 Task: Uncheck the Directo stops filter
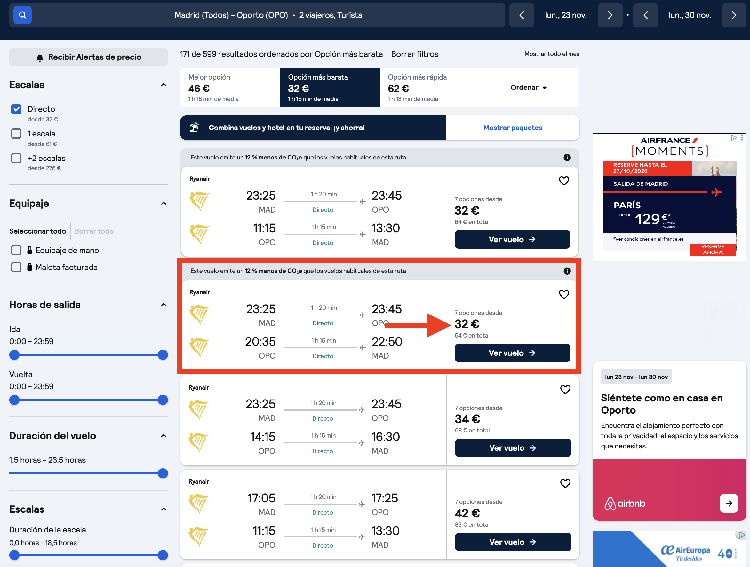point(16,109)
